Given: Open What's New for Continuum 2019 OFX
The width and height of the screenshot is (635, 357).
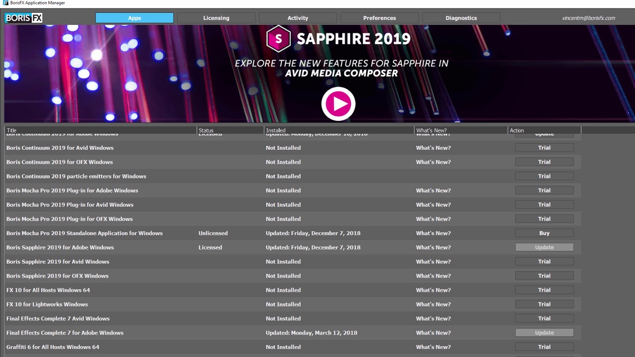Looking at the screenshot, I should tap(433, 162).
